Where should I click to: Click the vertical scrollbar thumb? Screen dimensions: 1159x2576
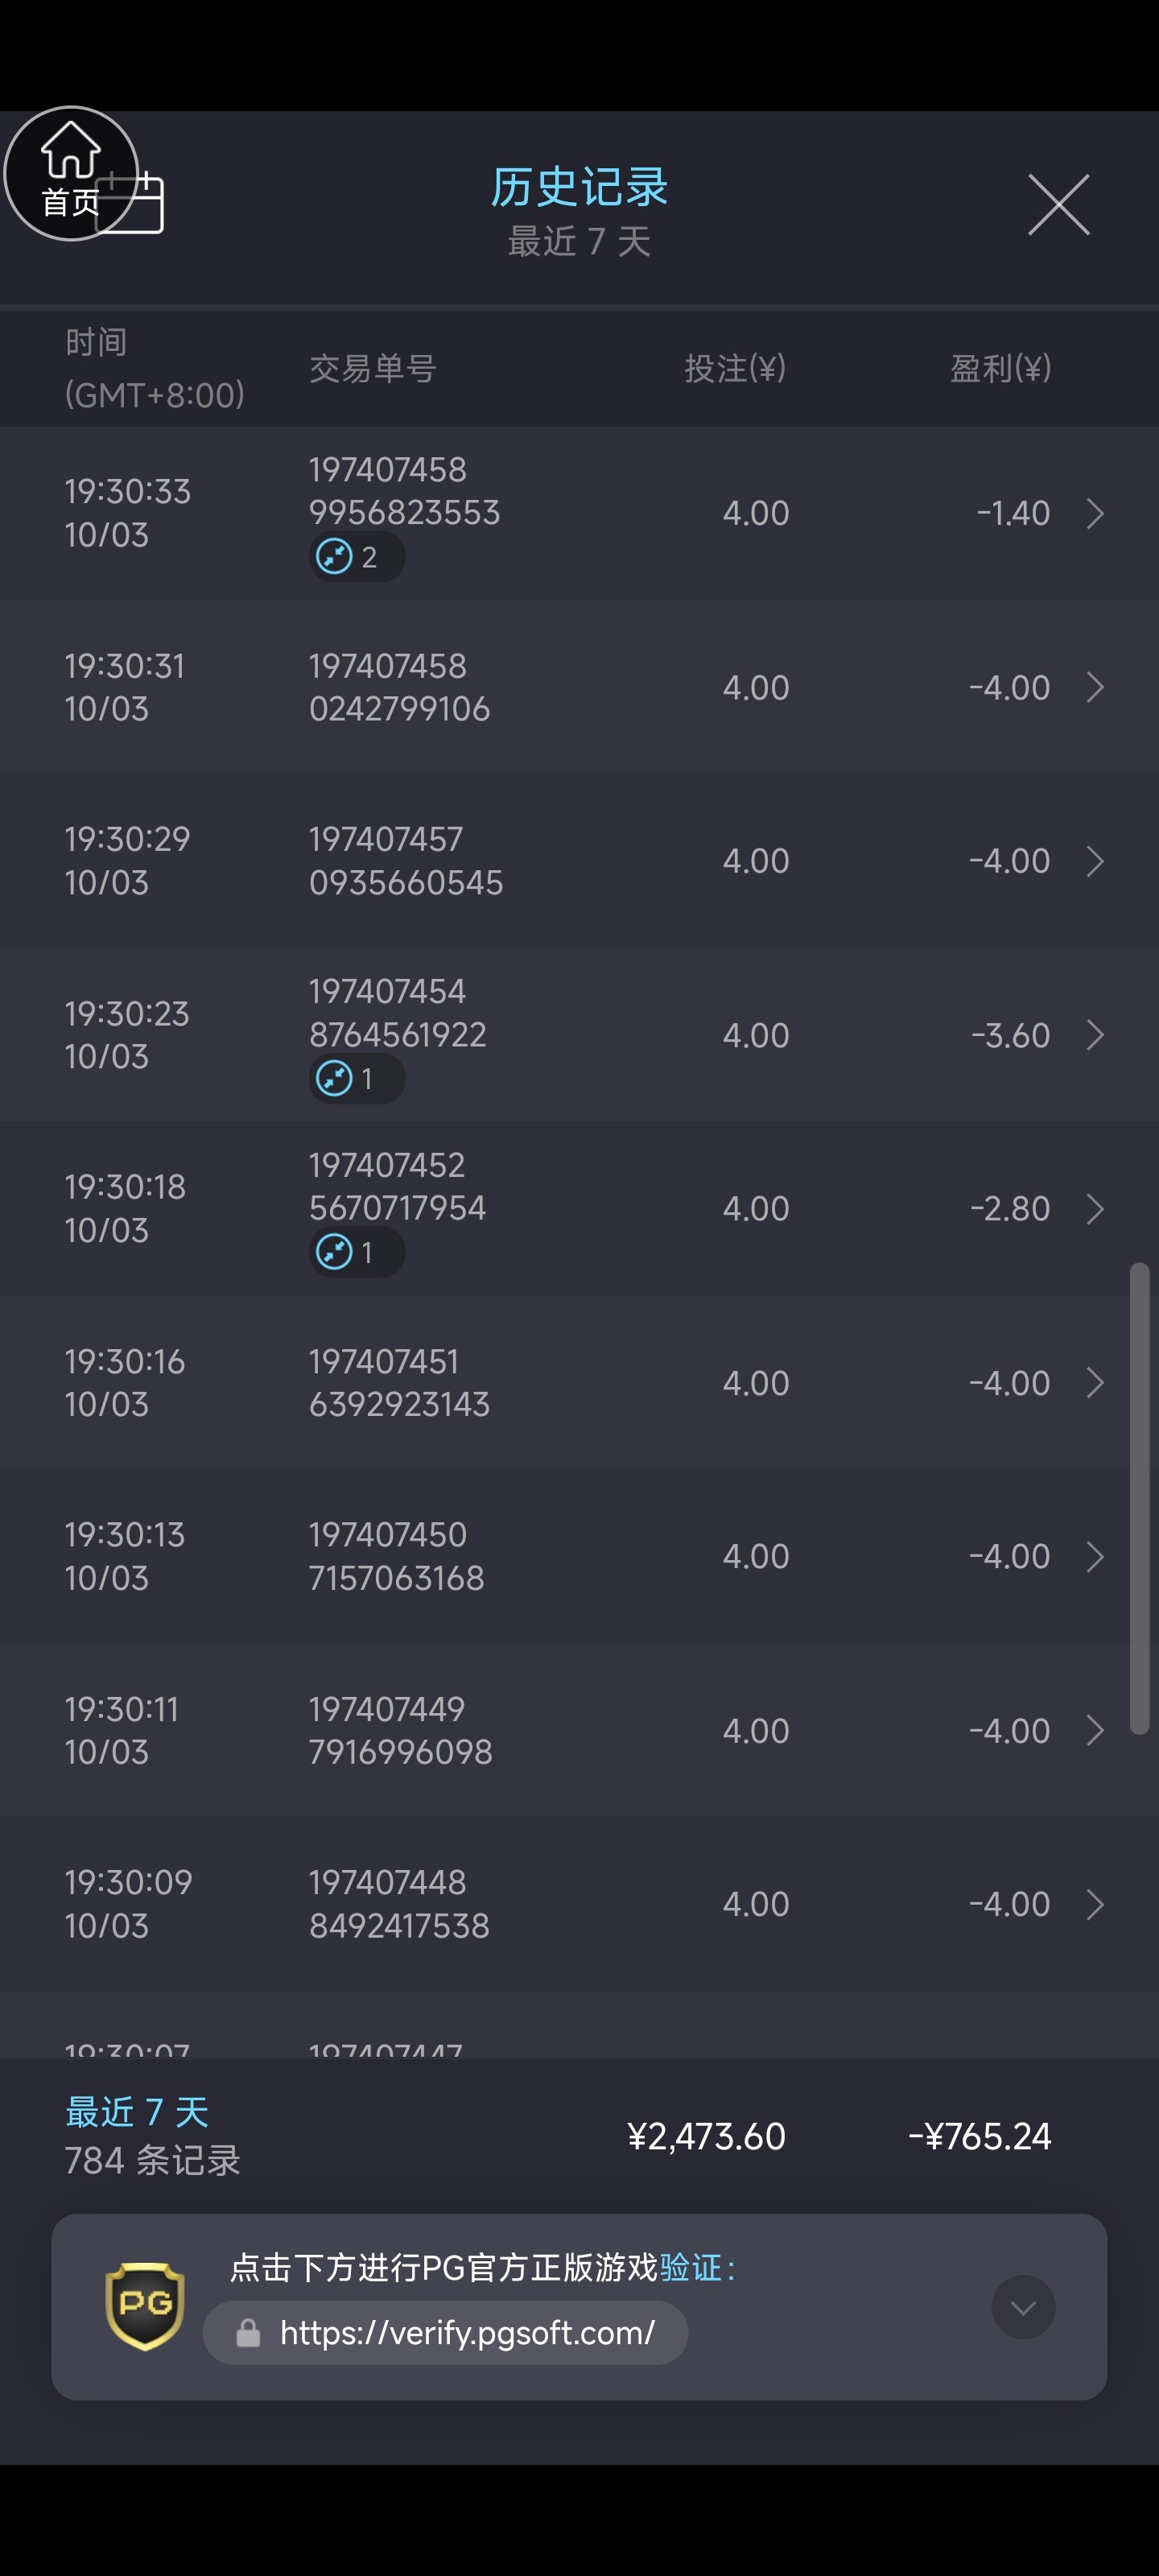tap(1139, 1497)
